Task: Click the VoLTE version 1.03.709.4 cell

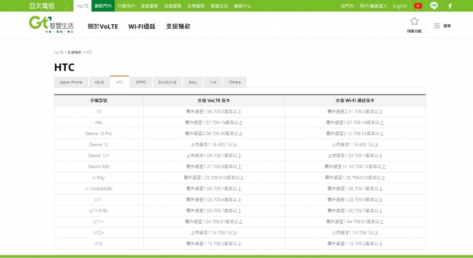Action: coord(214,200)
